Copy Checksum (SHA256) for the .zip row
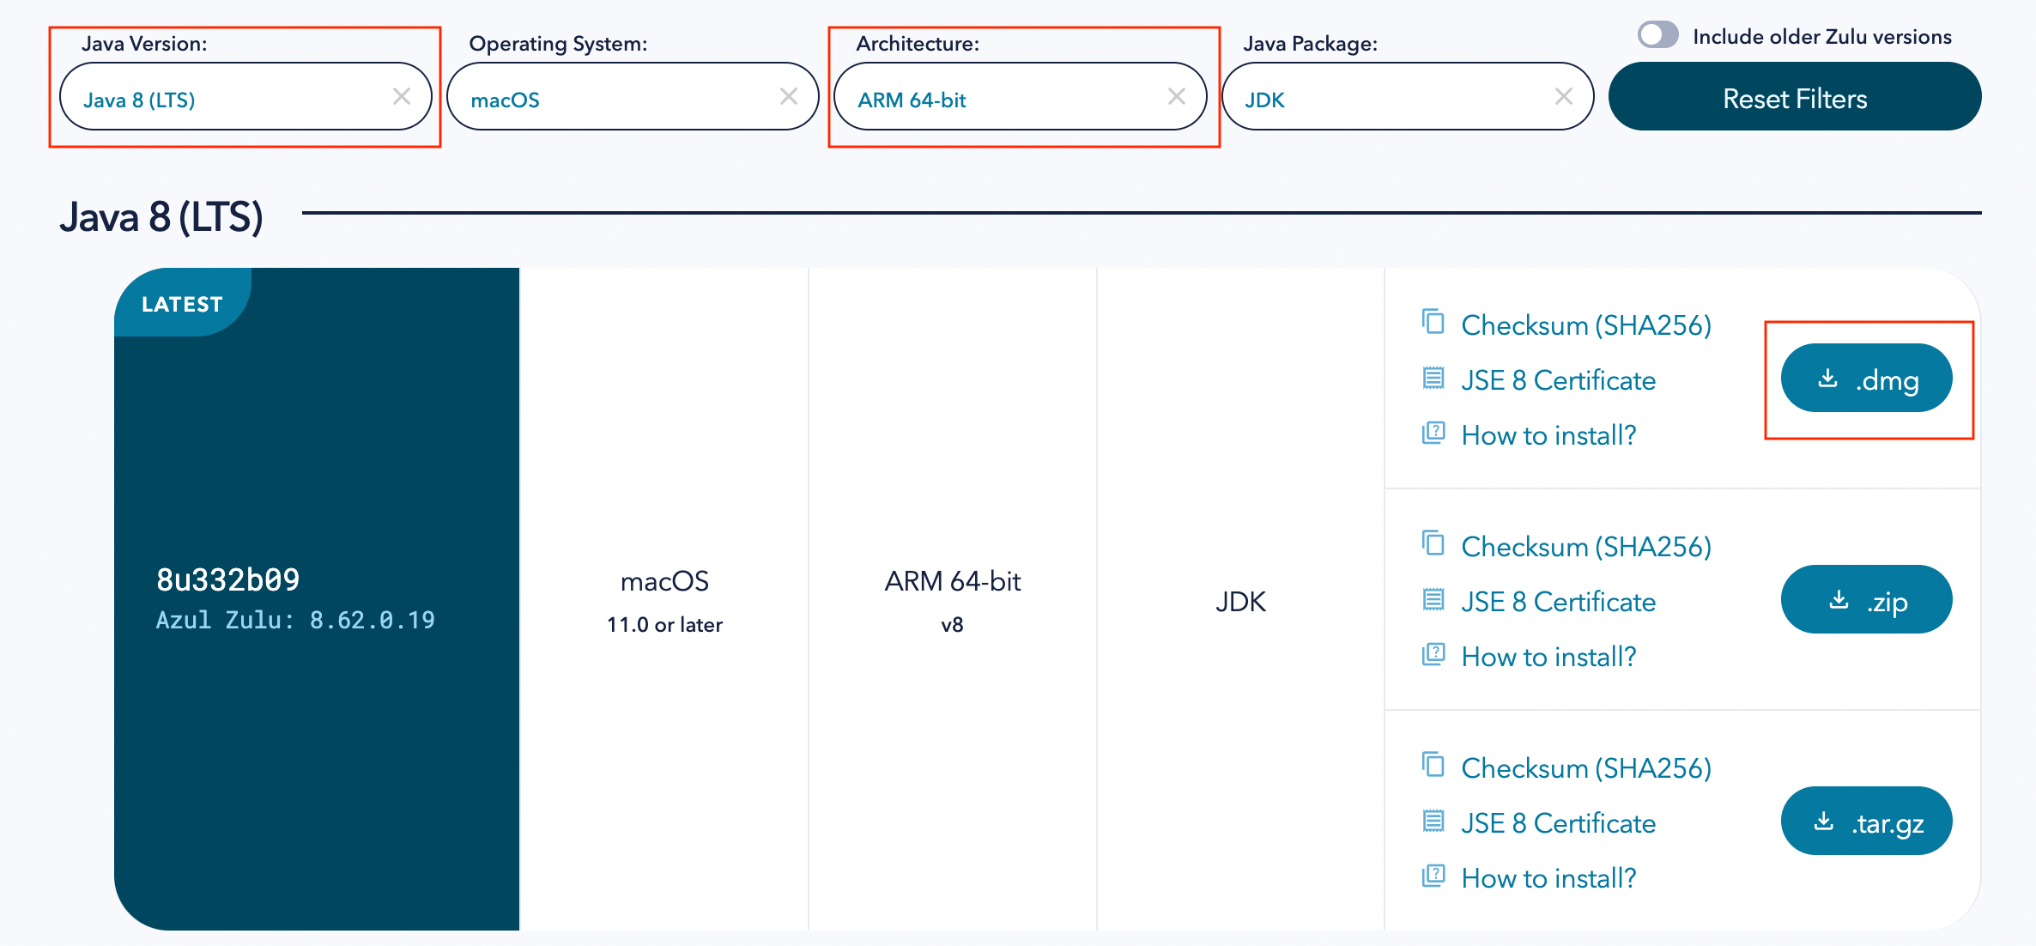2036x946 pixels. tap(1586, 547)
